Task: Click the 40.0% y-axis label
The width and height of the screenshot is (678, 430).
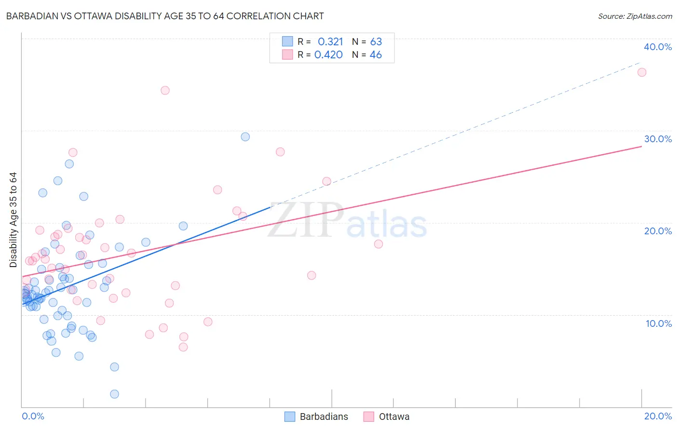Action: tap(658, 47)
